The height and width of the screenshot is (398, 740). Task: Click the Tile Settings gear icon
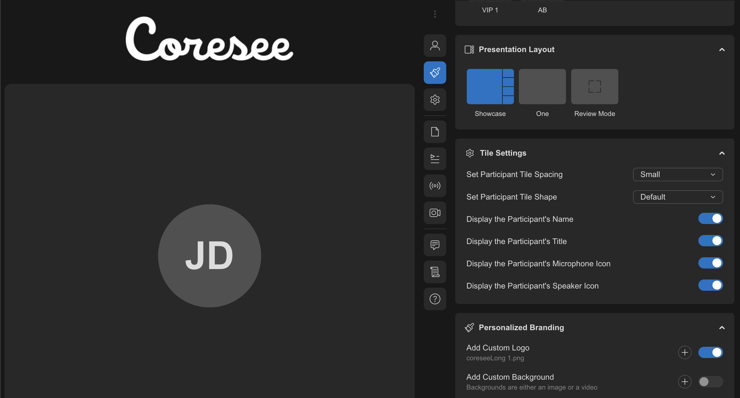click(470, 153)
